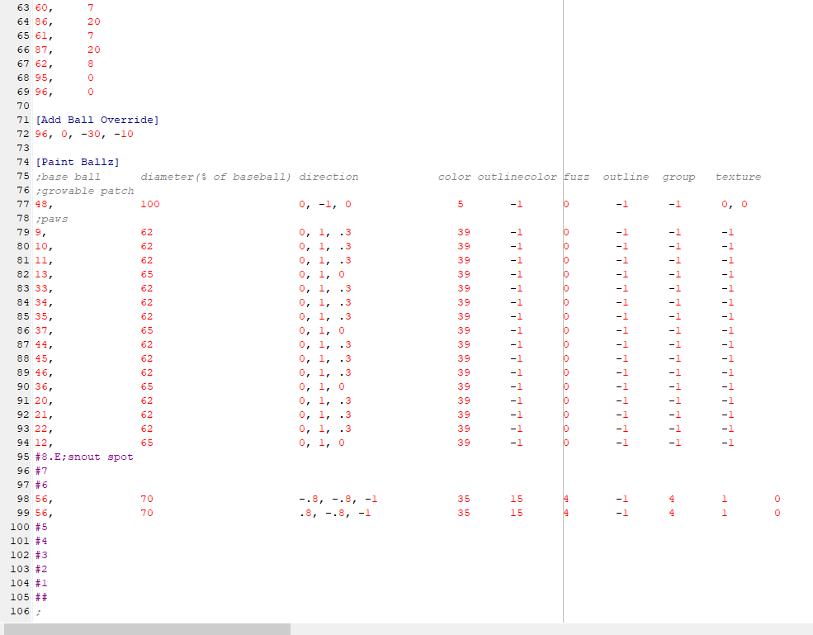Click the '#7' marker on line 96
Image resolution: width=813 pixels, height=635 pixels.
click(x=41, y=472)
